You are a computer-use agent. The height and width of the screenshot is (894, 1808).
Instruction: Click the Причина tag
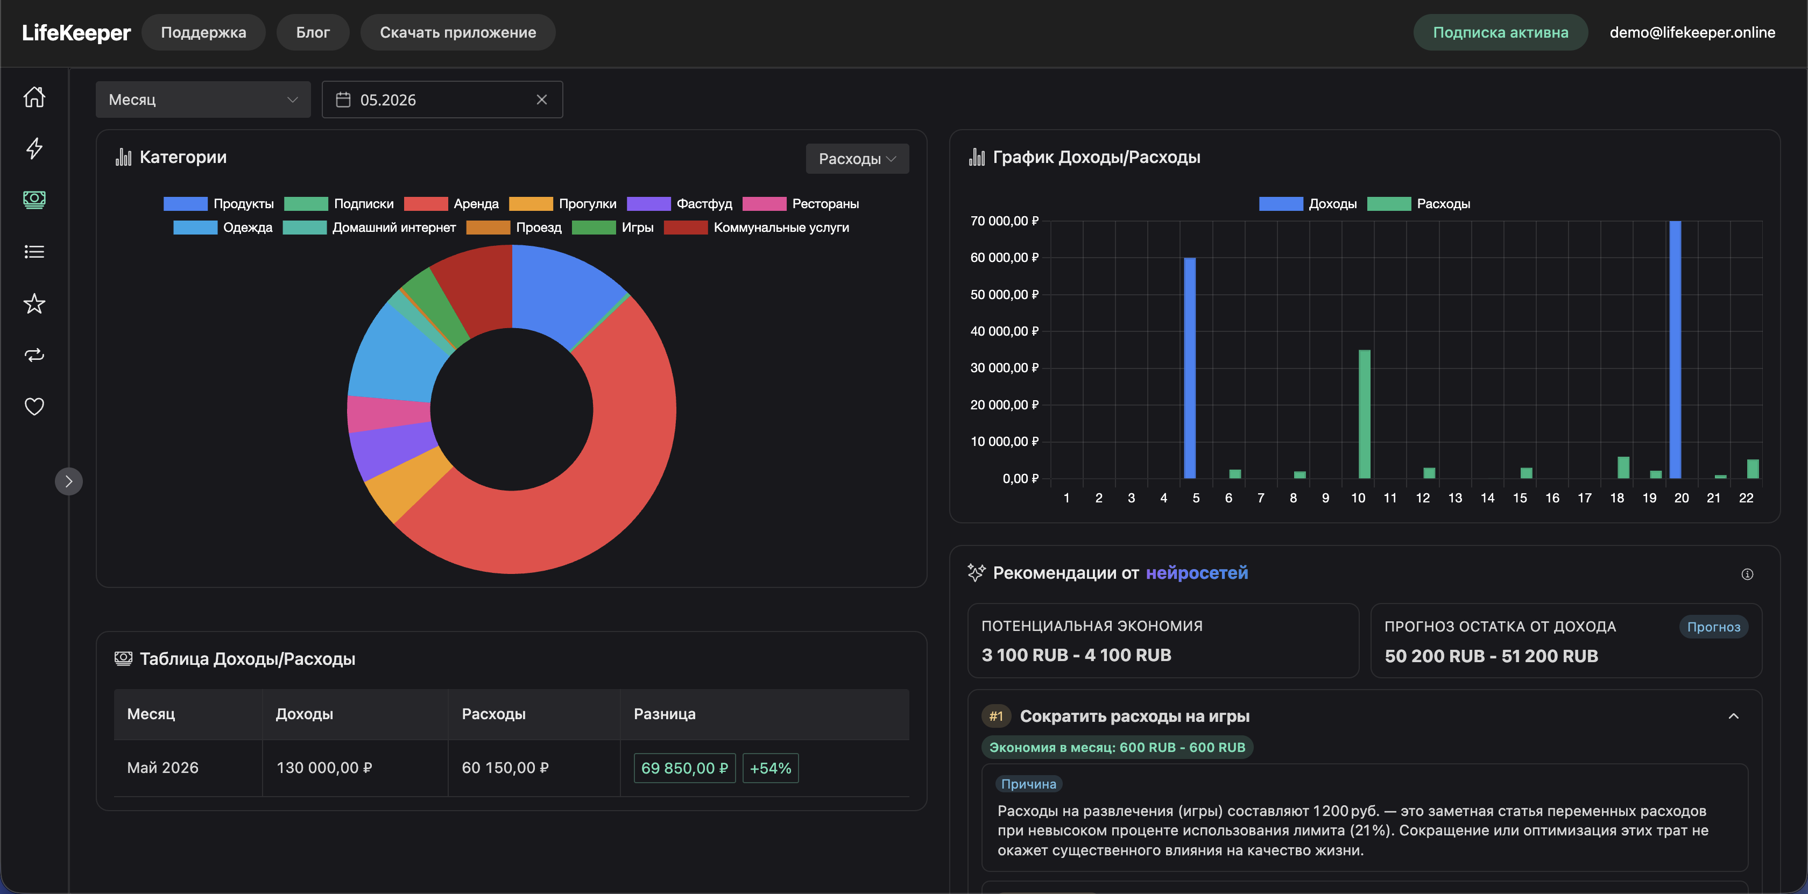pos(1028,784)
